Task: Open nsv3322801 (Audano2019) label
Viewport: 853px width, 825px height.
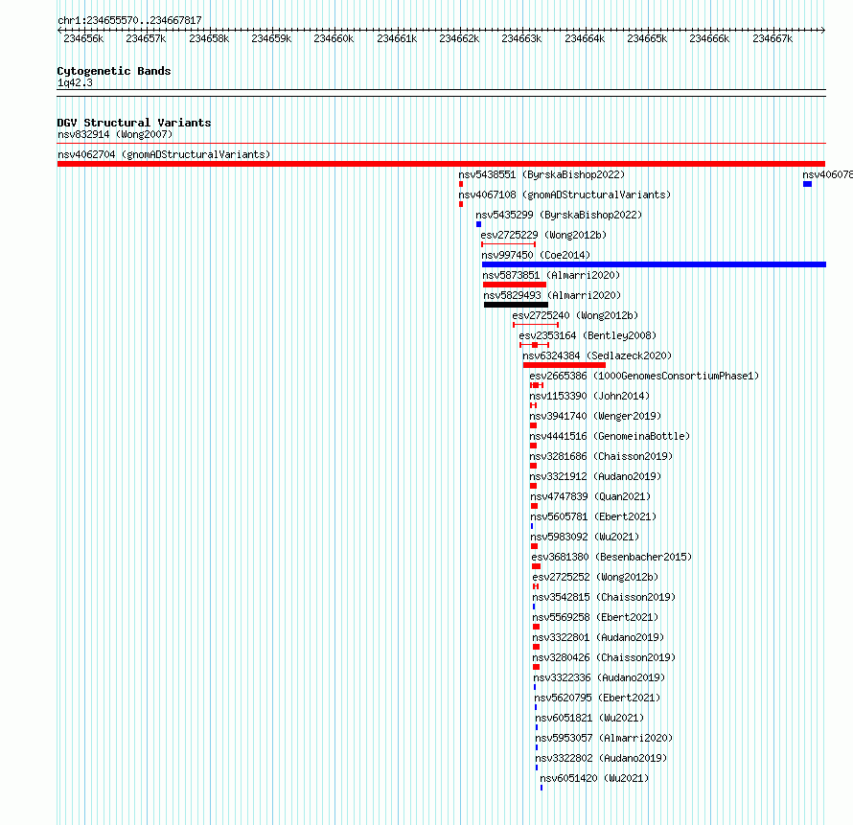Action: tap(598, 637)
